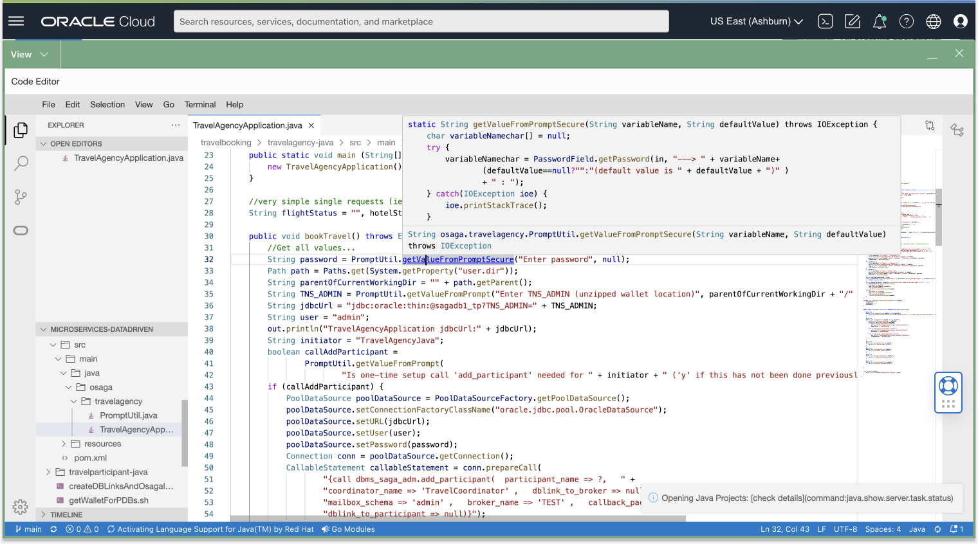978x544 pixels.
Task: Open your Oracle Cloud profile avatar
Action: [961, 21]
